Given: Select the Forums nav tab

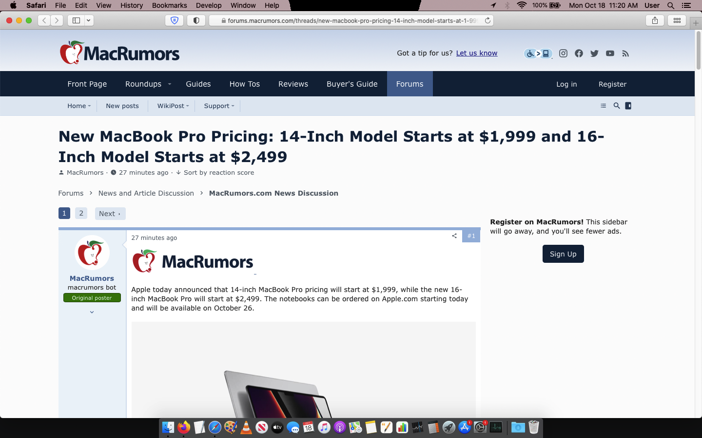Looking at the screenshot, I should (410, 84).
